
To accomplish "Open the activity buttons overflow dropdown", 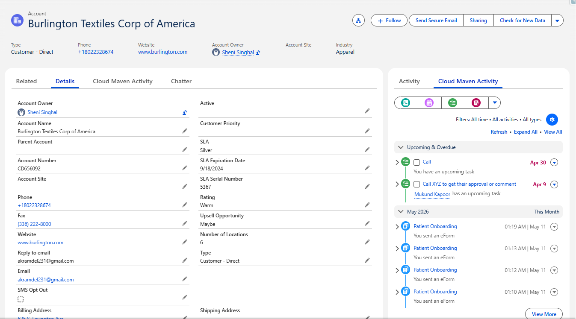I will coord(494,102).
